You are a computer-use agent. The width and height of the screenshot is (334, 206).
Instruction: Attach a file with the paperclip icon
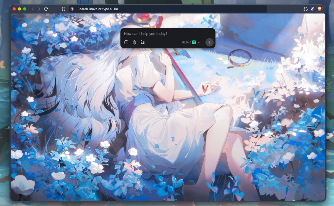pos(134,42)
